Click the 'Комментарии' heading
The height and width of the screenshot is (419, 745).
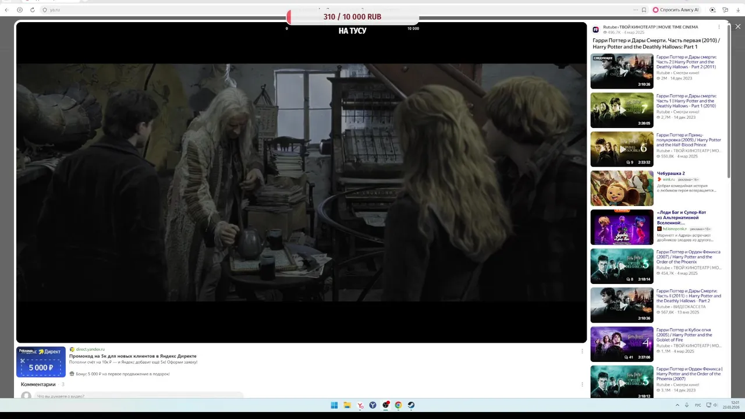point(38,384)
